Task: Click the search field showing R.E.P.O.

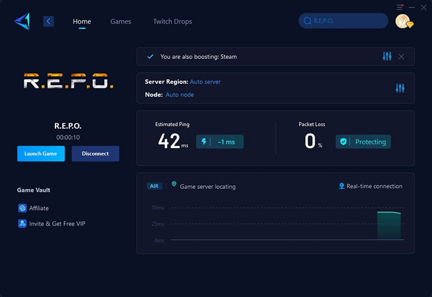Action: click(343, 21)
